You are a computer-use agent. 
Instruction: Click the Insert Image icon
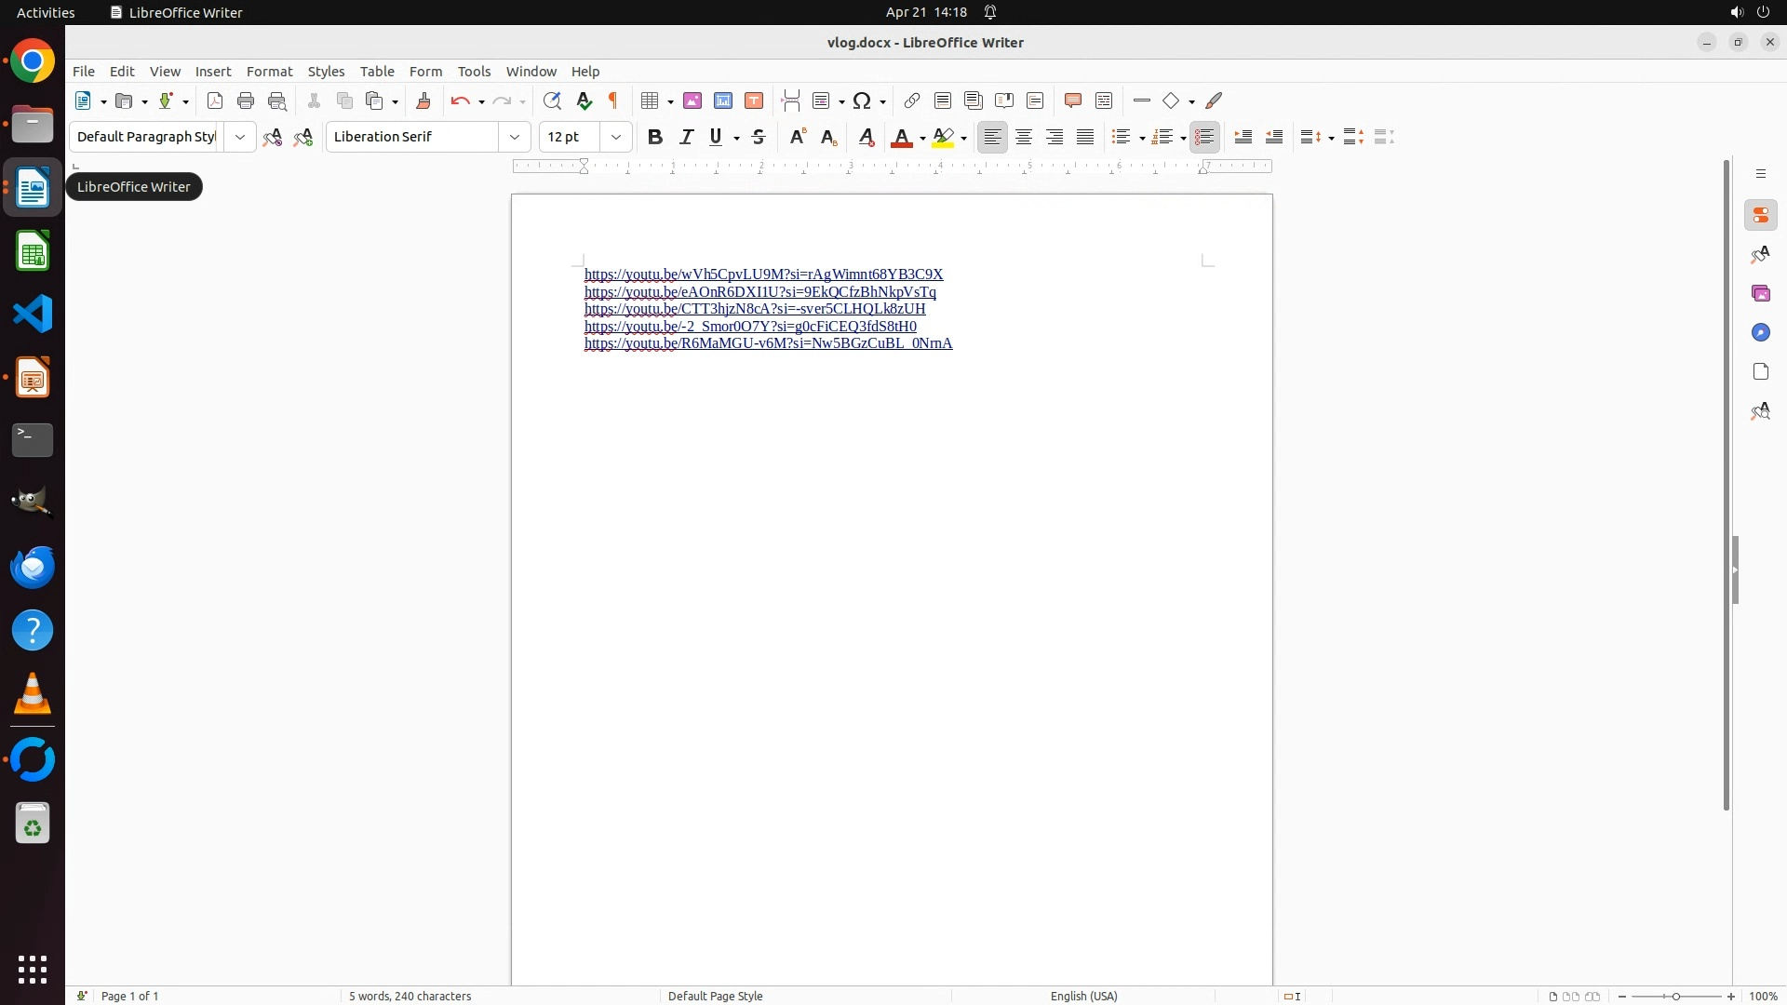(692, 100)
